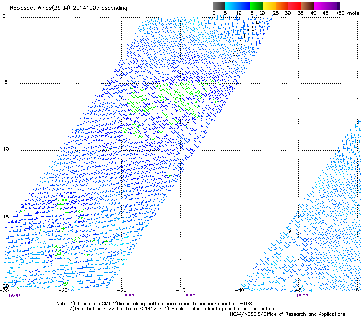Pick the brown 35-40 knots legend segment
The width and height of the screenshot is (361, 317).
coord(307,6)
